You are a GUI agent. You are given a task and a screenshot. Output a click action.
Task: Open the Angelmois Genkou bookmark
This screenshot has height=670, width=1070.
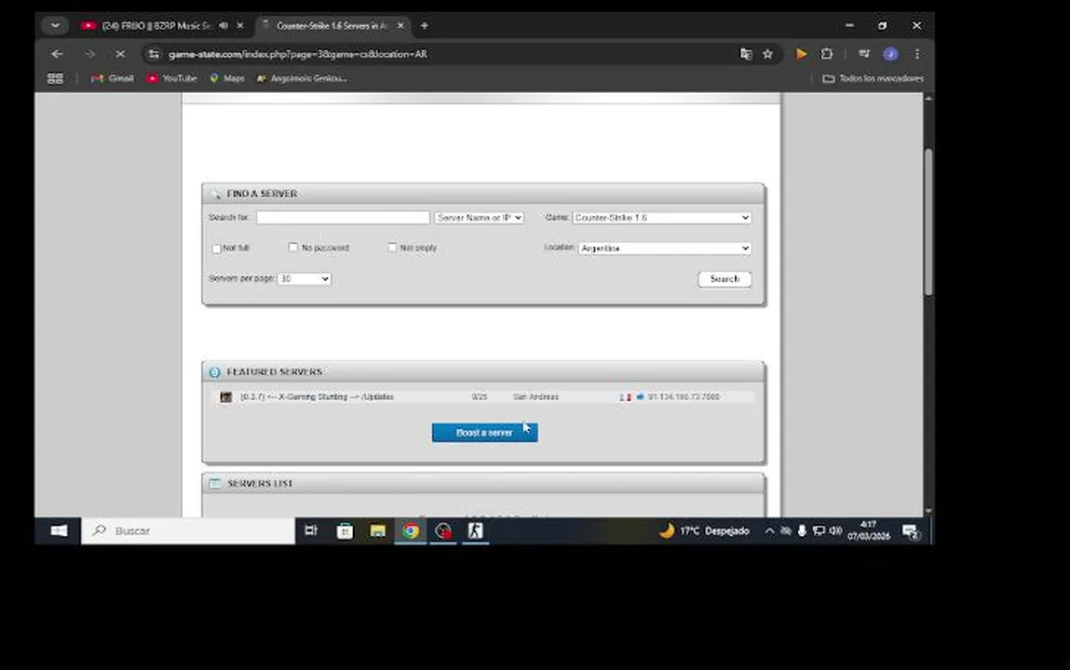tap(302, 78)
